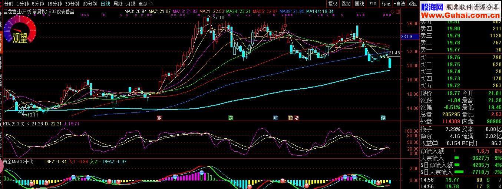Screen dimensions: 502x189
Task: Click the 卖一 ask row at 19.77
Action: [461, 50]
